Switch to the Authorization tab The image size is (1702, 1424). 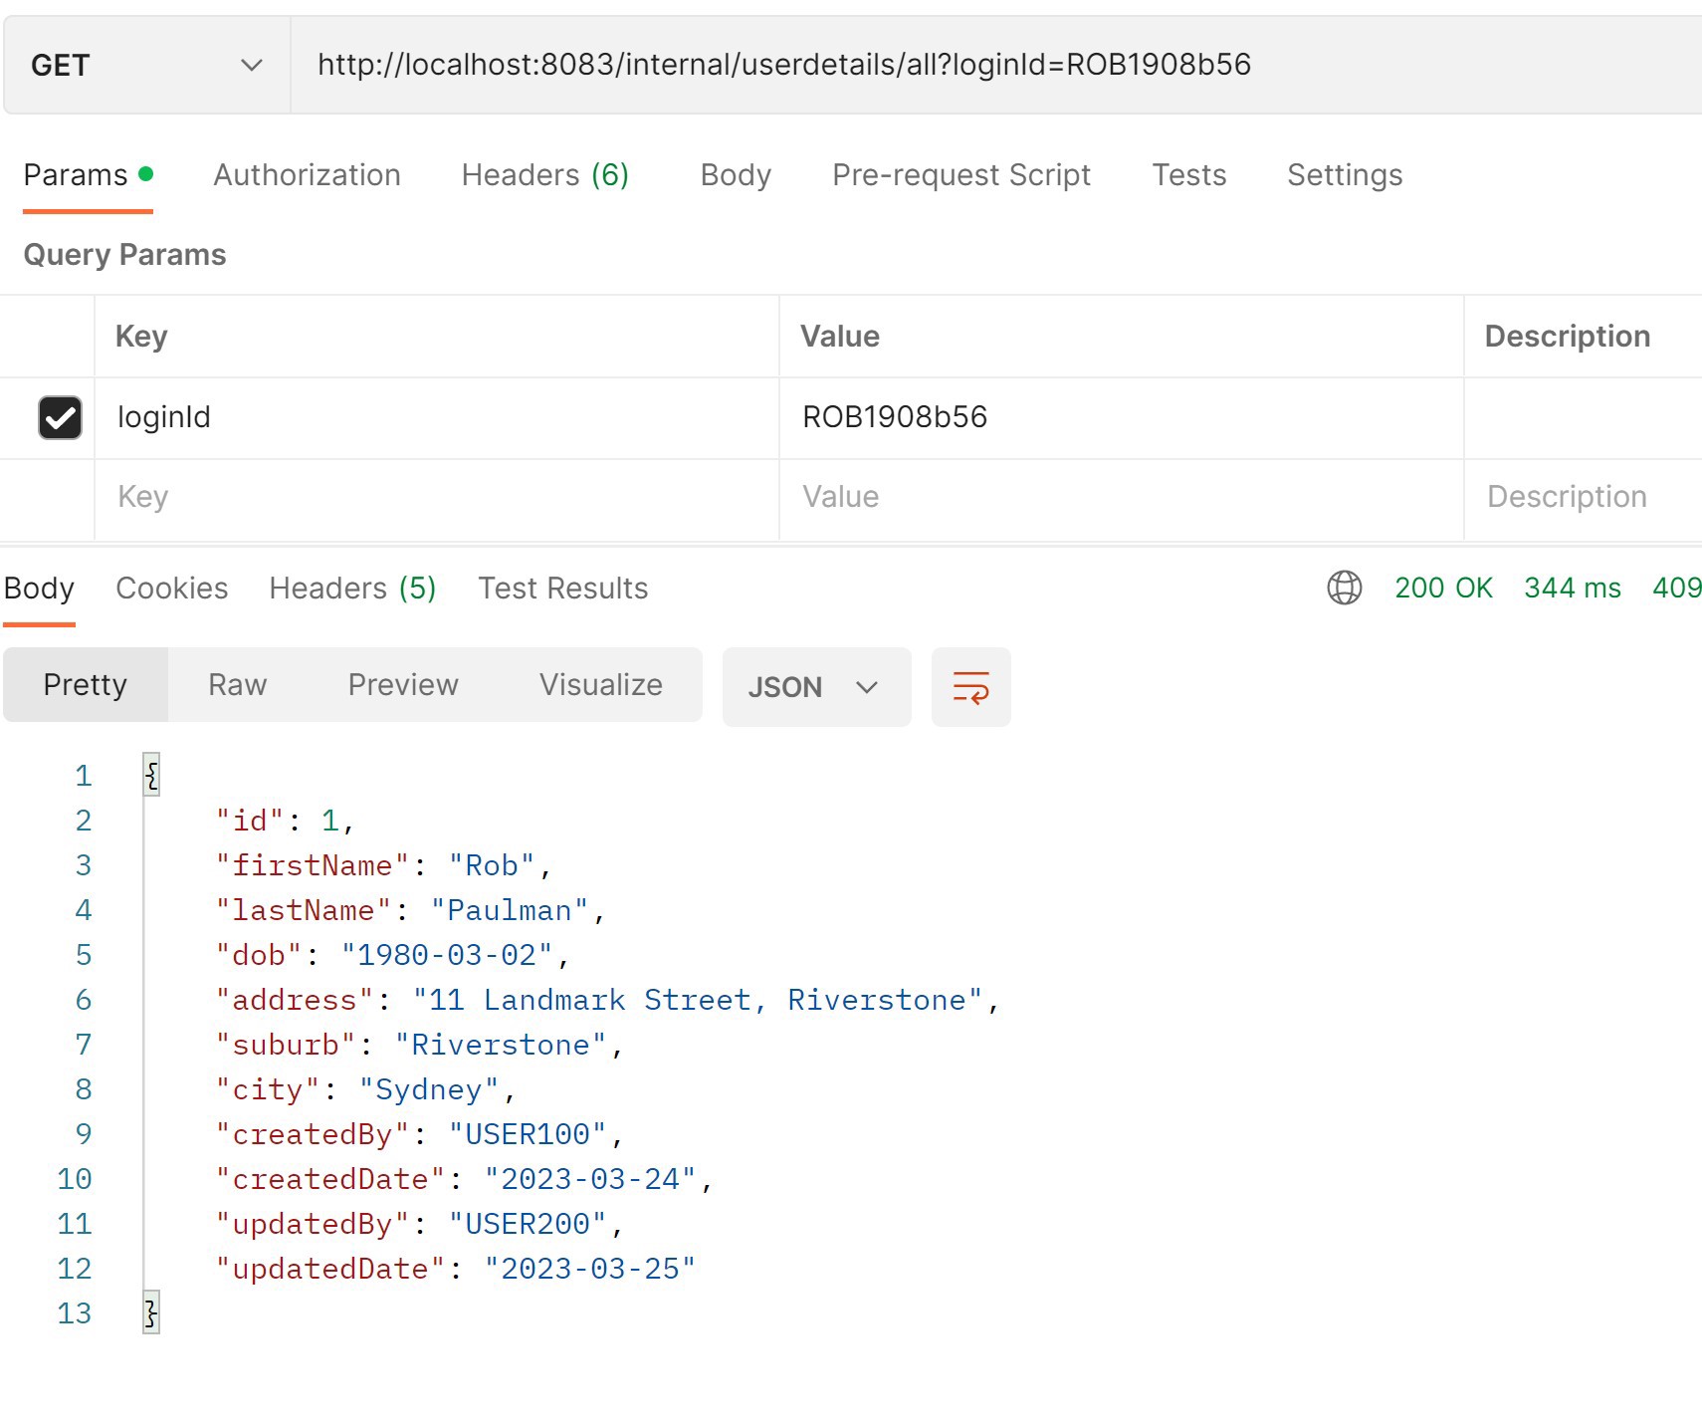(x=307, y=174)
